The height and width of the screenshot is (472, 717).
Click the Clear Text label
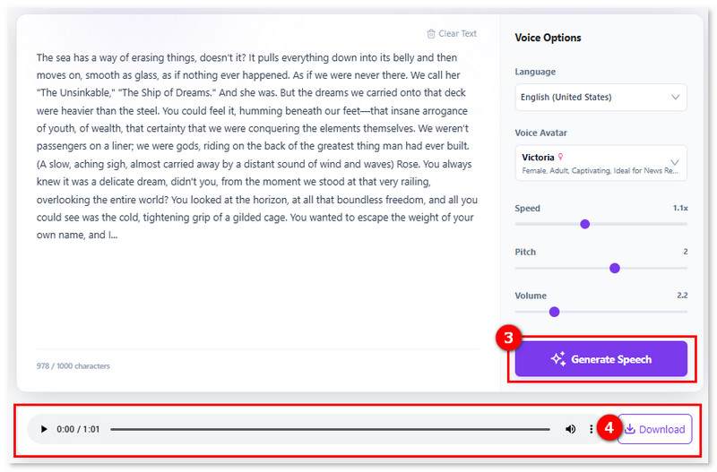coord(457,34)
